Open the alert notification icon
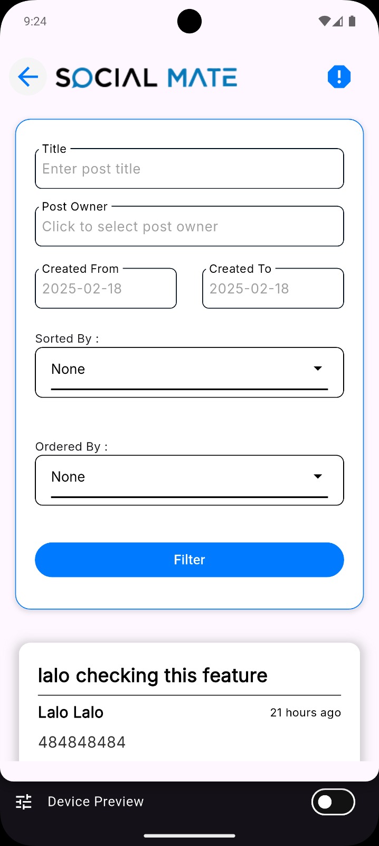The image size is (379, 846). pyautogui.click(x=339, y=77)
